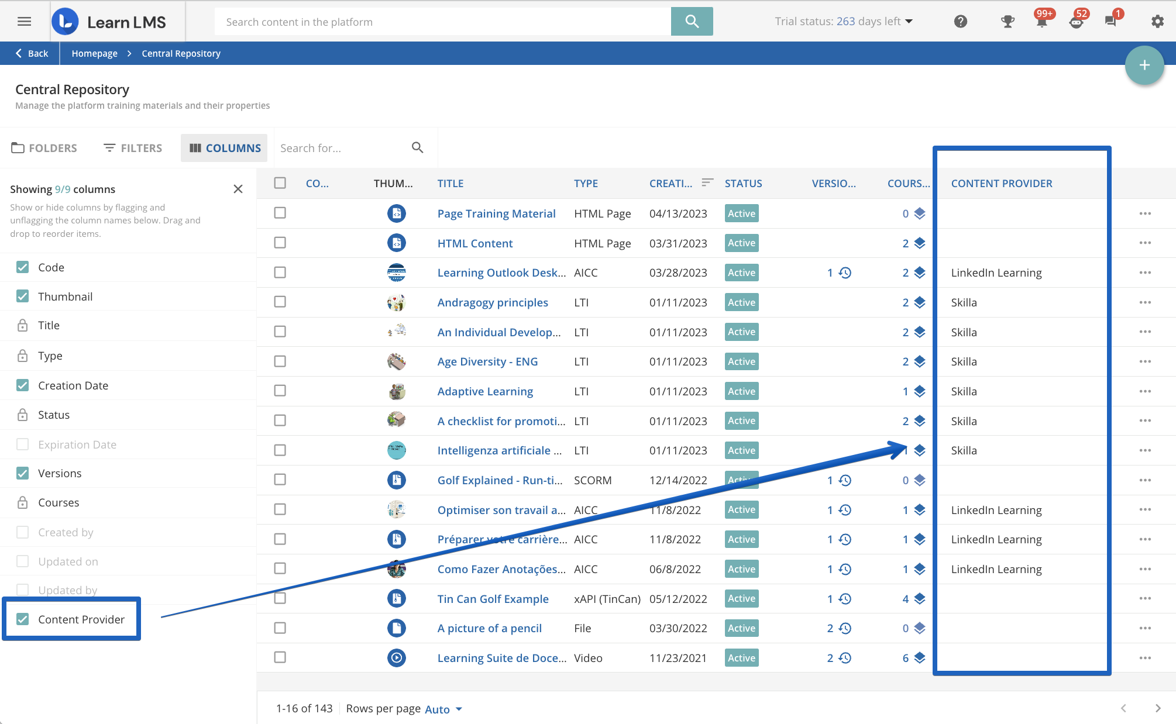Go to next page arrow

1158,708
